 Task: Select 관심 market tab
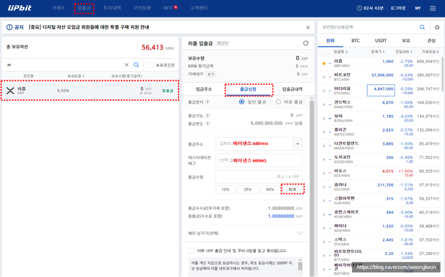tap(431, 41)
